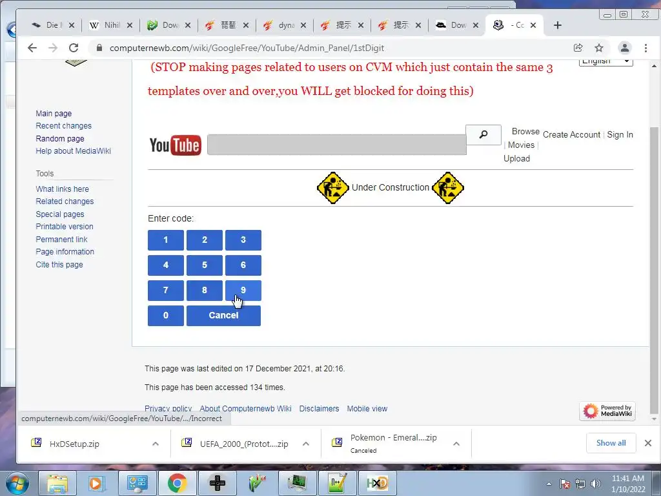Select keypad button 5

coord(205,265)
